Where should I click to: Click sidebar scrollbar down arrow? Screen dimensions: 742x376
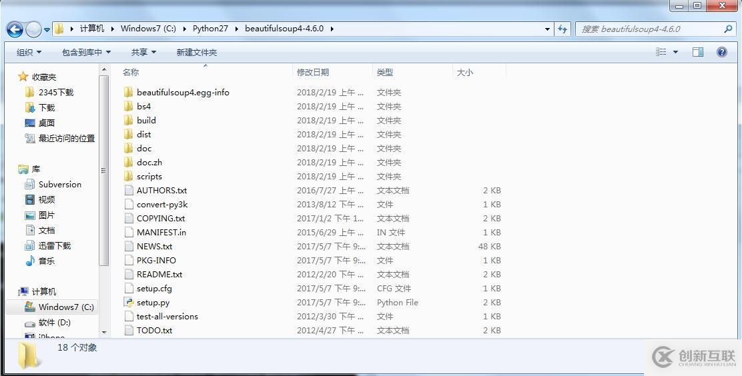(104, 333)
